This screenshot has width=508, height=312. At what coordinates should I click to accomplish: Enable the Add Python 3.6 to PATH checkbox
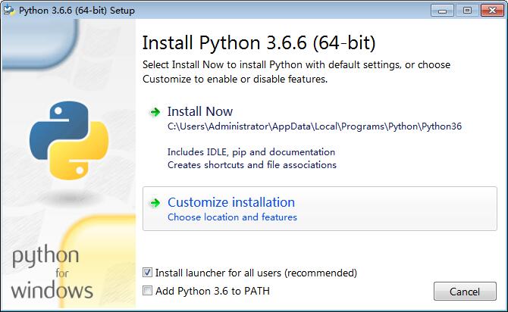(148, 291)
